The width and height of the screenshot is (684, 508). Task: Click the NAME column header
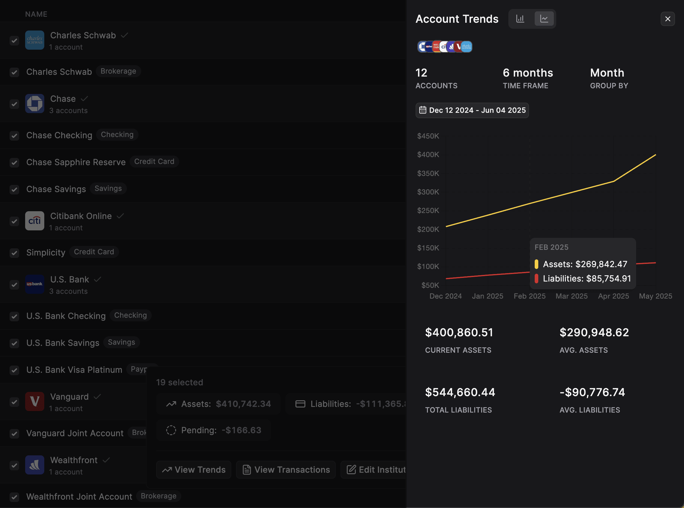[36, 14]
